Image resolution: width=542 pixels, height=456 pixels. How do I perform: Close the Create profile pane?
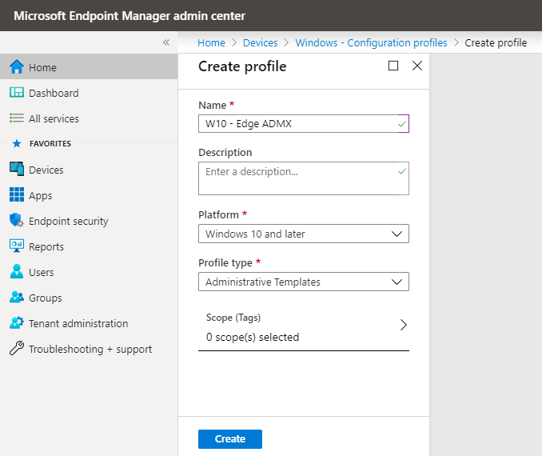point(417,66)
